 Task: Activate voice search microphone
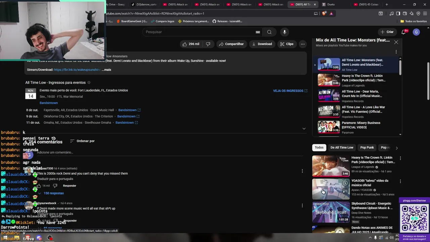(x=285, y=32)
